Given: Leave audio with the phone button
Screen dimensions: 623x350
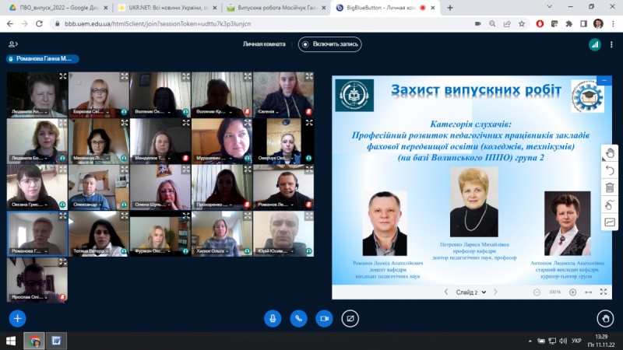Looking at the screenshot, I should [298, 318].
